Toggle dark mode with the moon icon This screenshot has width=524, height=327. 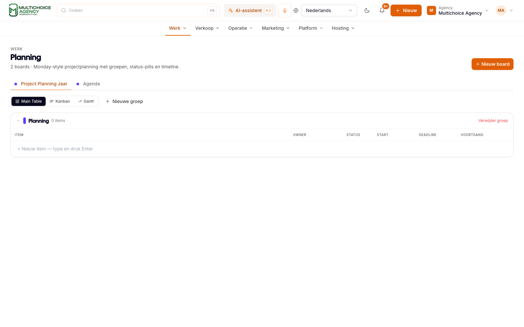point(367,10)
